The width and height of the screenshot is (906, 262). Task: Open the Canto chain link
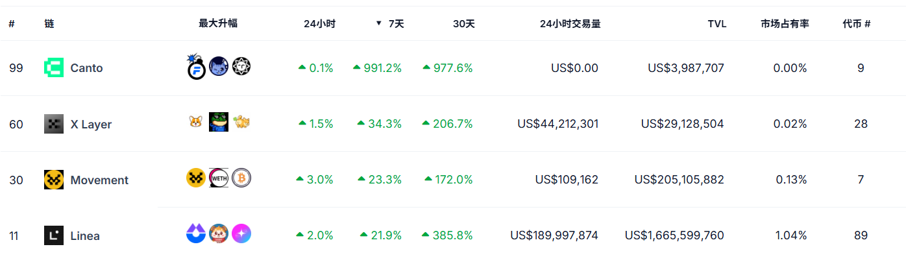pos(86,68)
